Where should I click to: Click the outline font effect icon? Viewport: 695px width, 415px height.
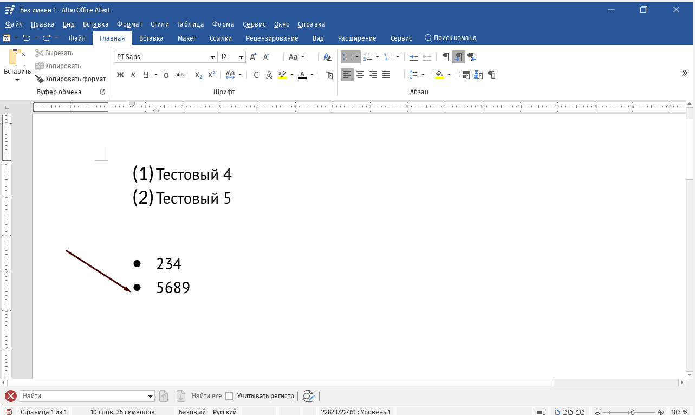click(269, 75)
